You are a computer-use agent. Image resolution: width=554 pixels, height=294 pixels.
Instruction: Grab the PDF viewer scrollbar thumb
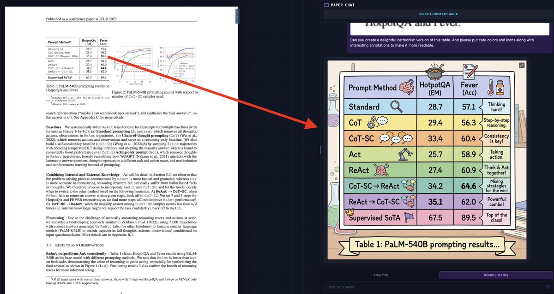click(x=237, y=17)
